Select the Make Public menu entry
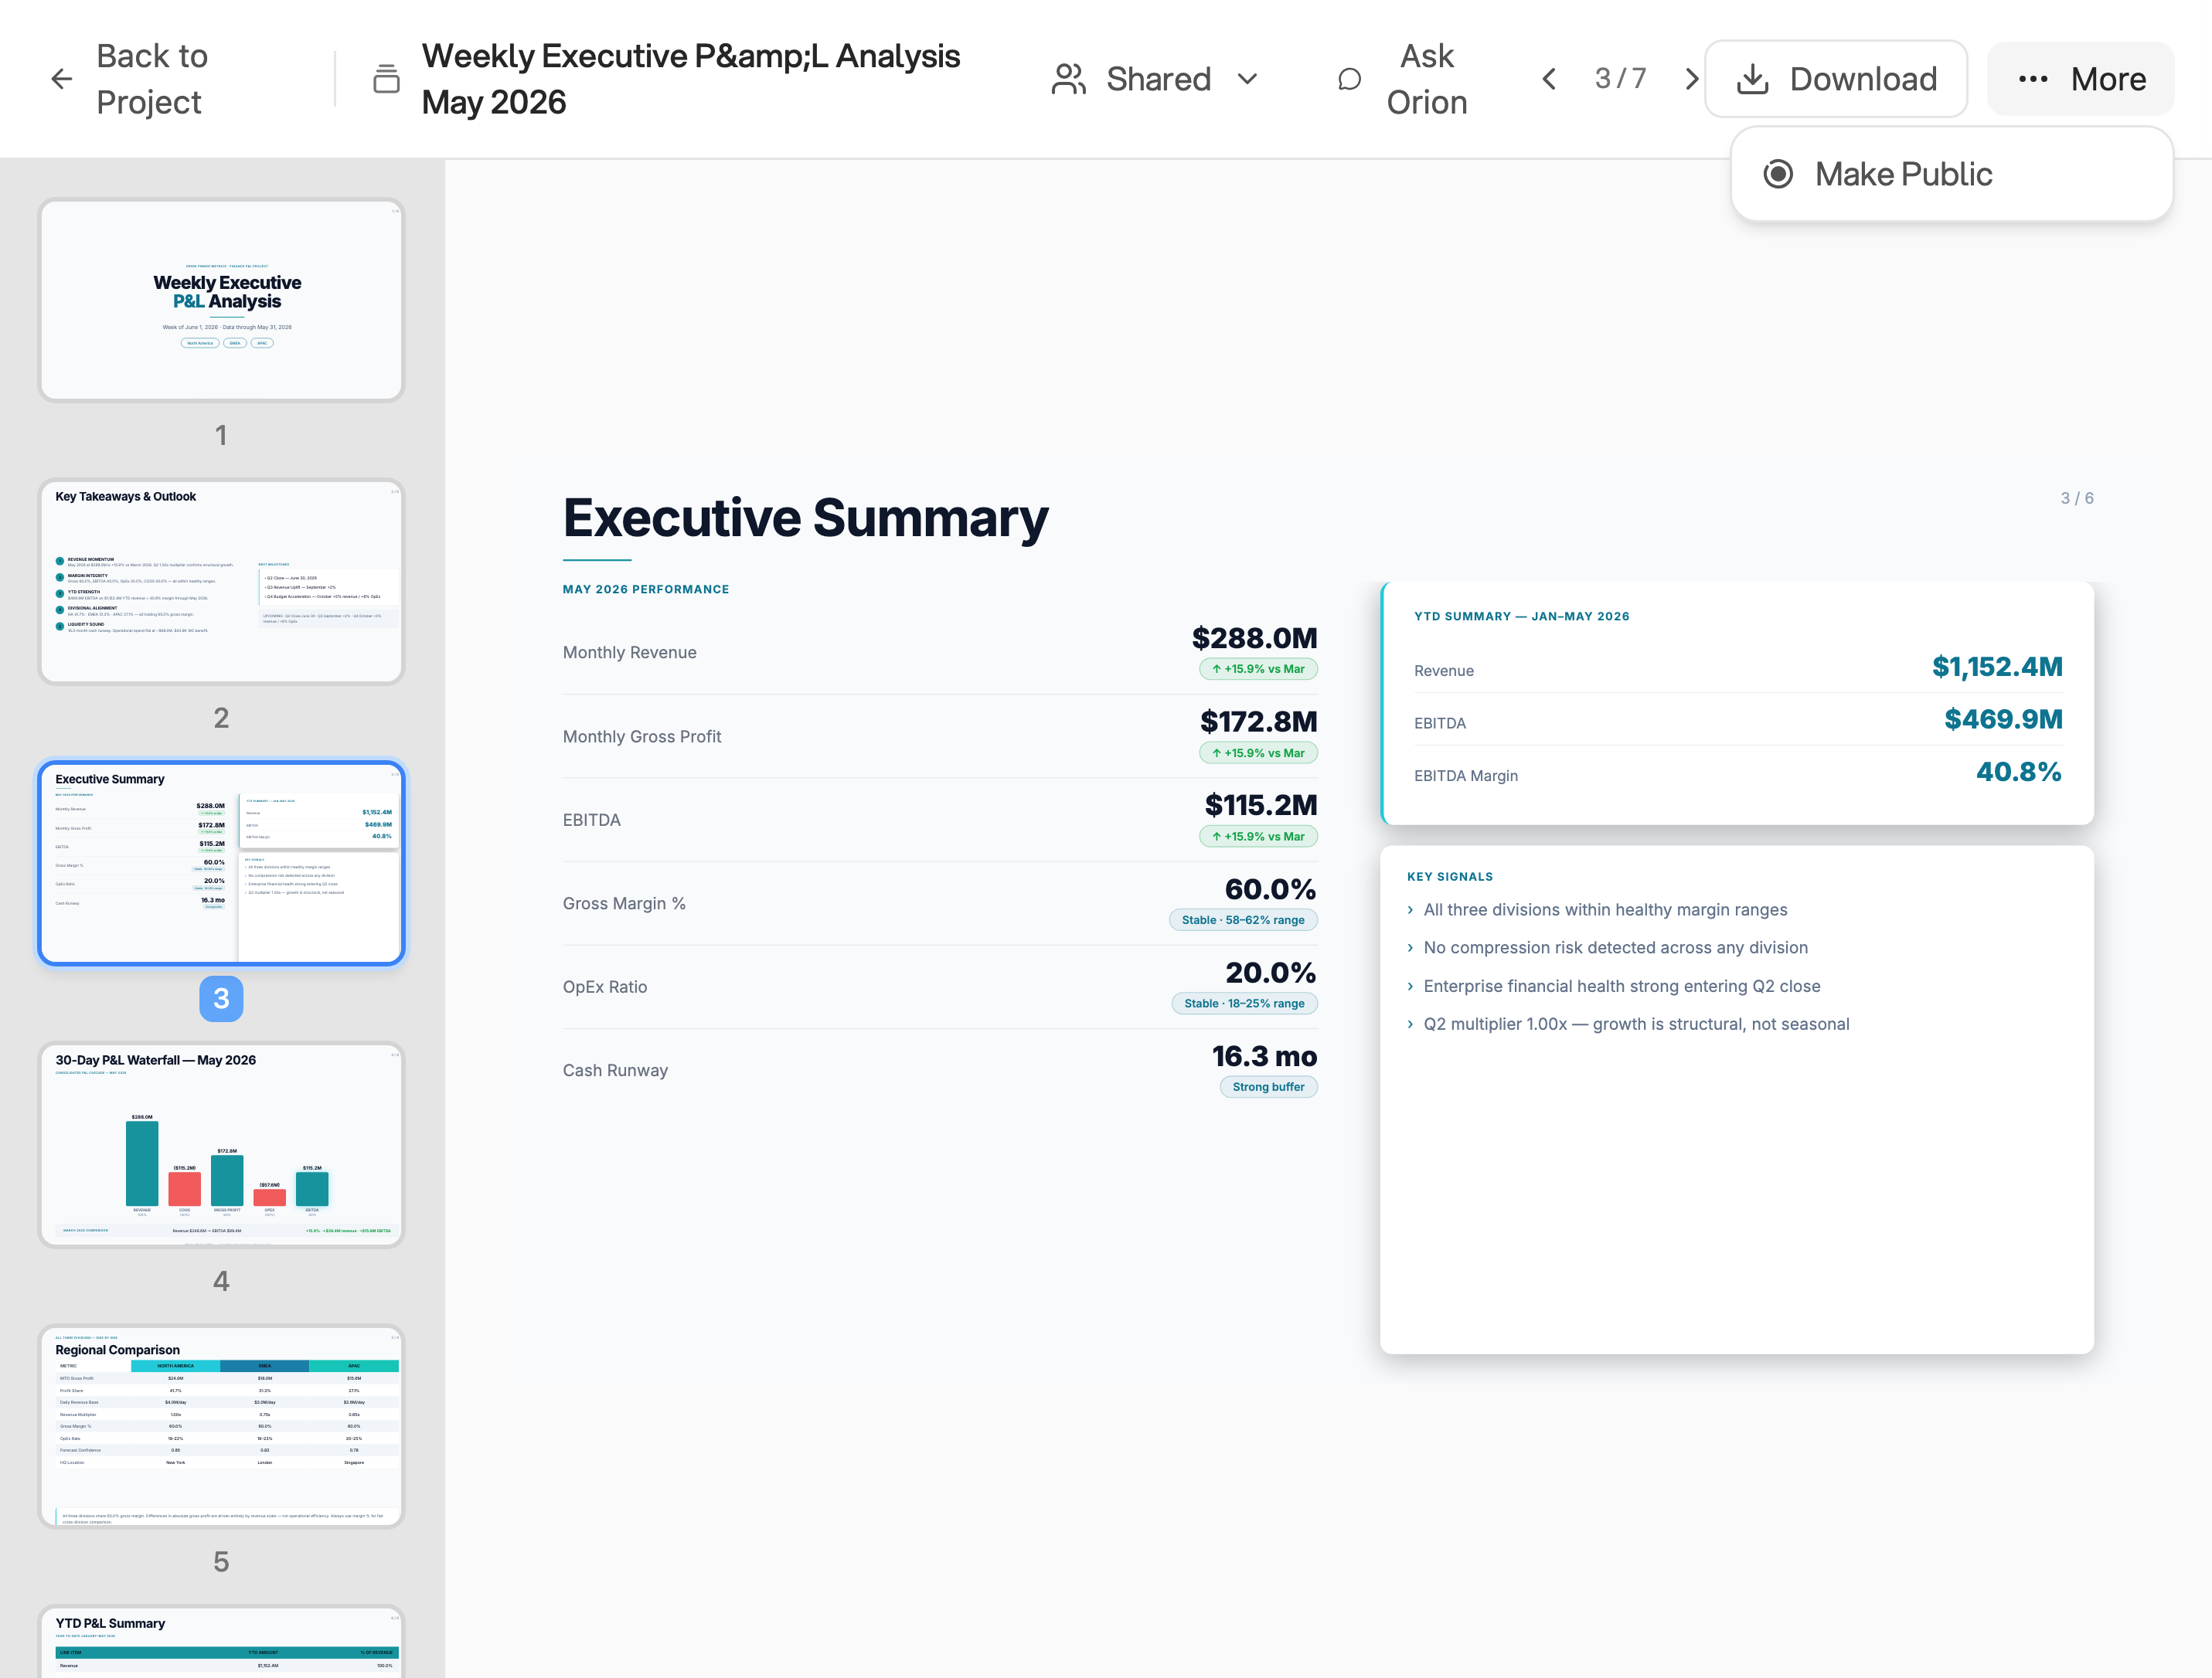Image resolution: width=2212 pixels, height=1678 pixels. [1951, 174]
